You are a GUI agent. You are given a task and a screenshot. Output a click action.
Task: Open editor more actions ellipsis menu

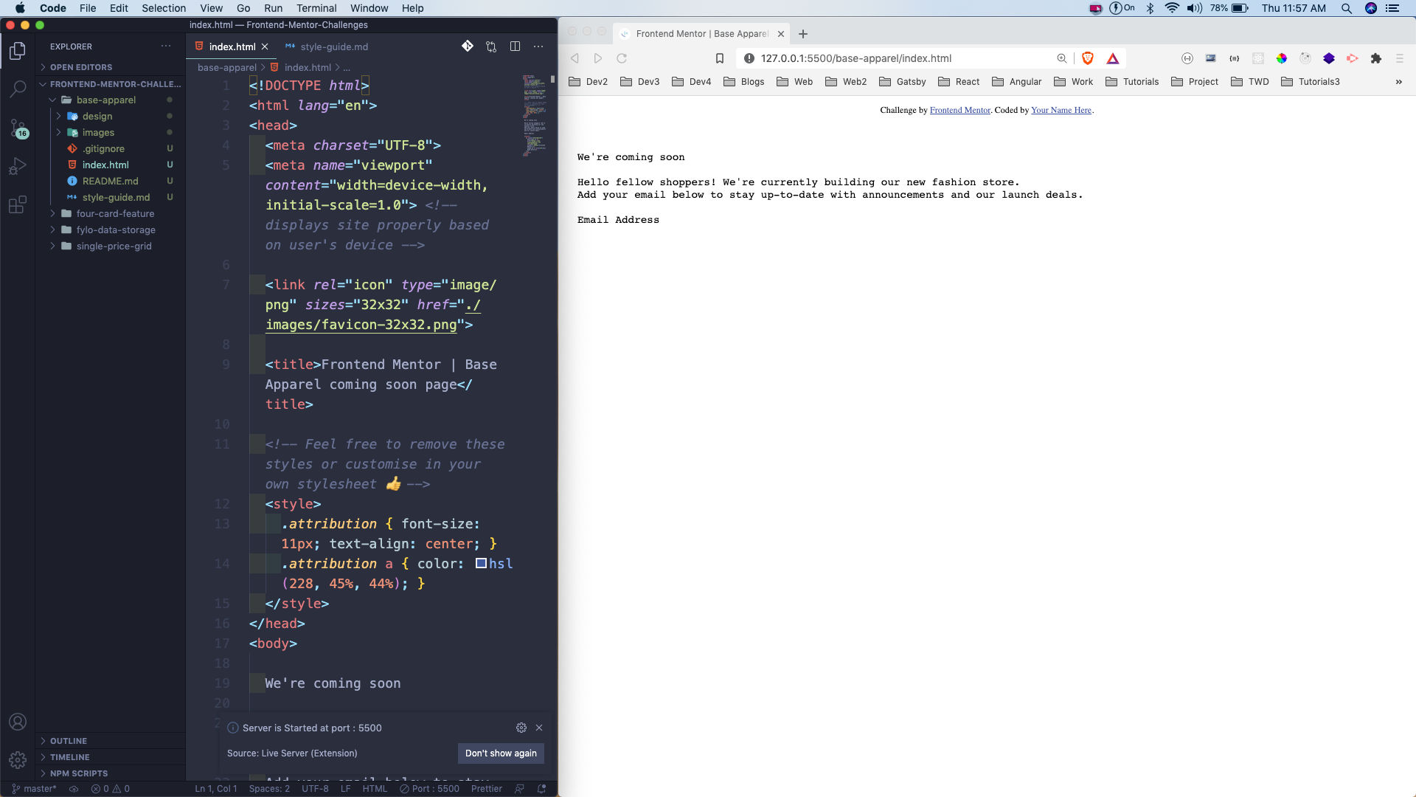(x=538, y=46)
